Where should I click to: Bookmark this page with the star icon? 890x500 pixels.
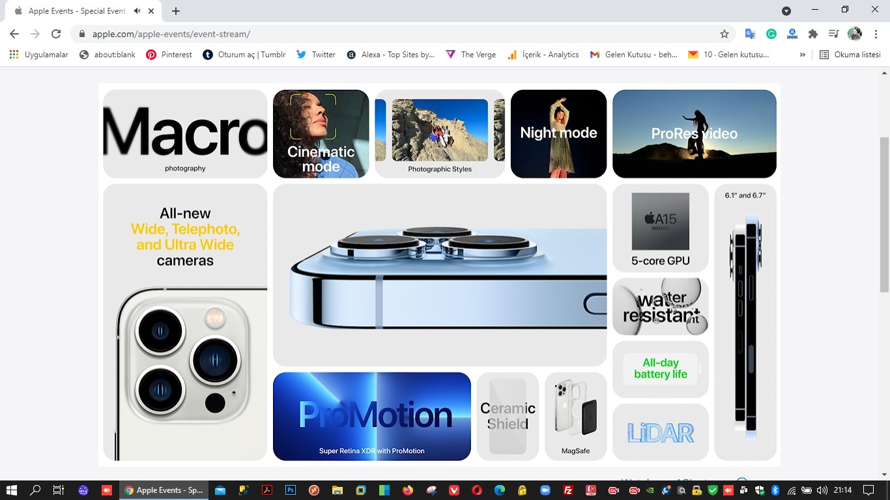(x=725, y=34)
